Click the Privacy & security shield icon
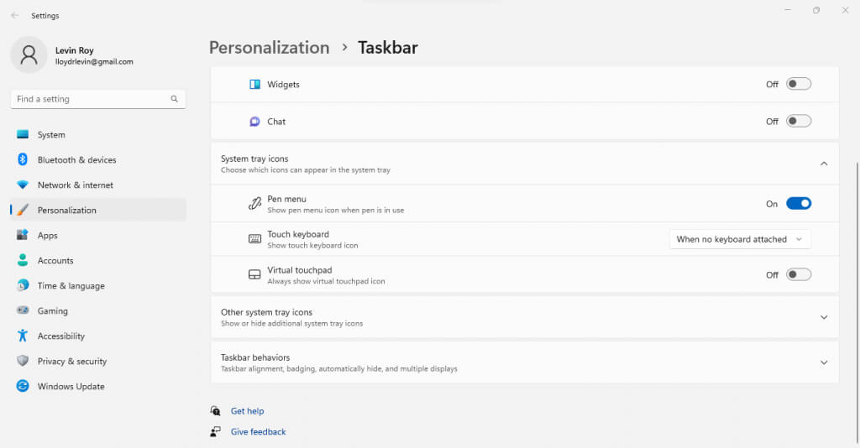The width and height of the screenshot is (860, 448). [23, 361]
